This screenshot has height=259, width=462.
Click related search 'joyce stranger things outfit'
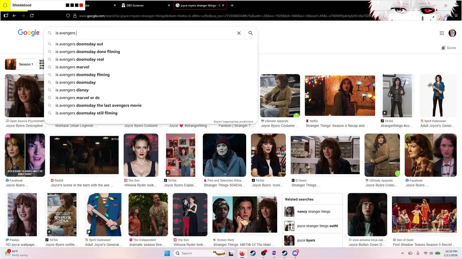(x=313, y=226)
